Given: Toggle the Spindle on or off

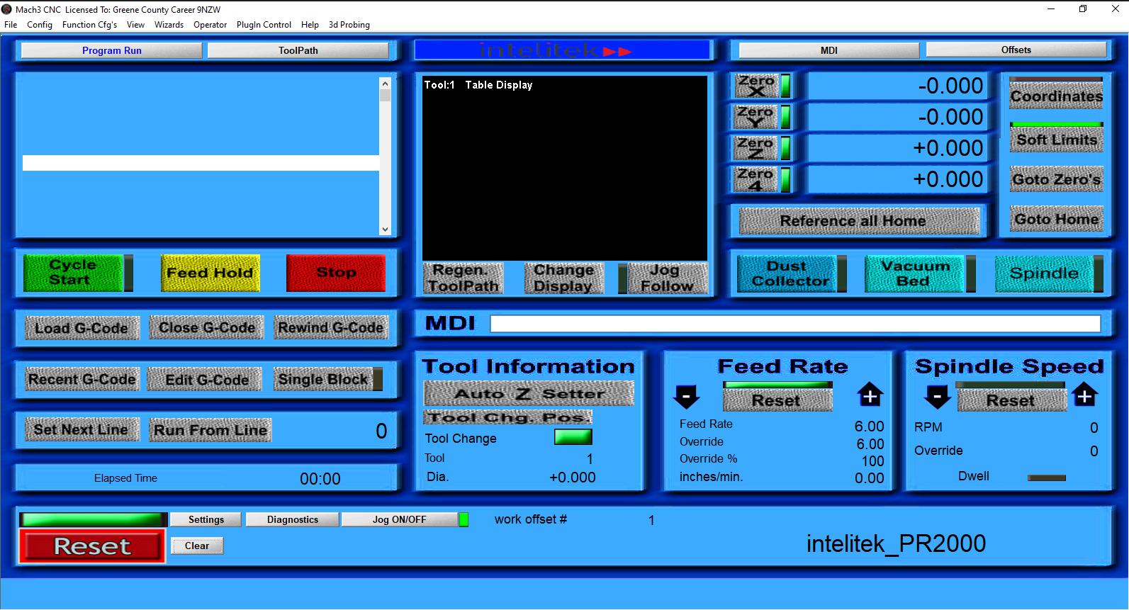Looking at the screenshot, I should pos(1044,273).
